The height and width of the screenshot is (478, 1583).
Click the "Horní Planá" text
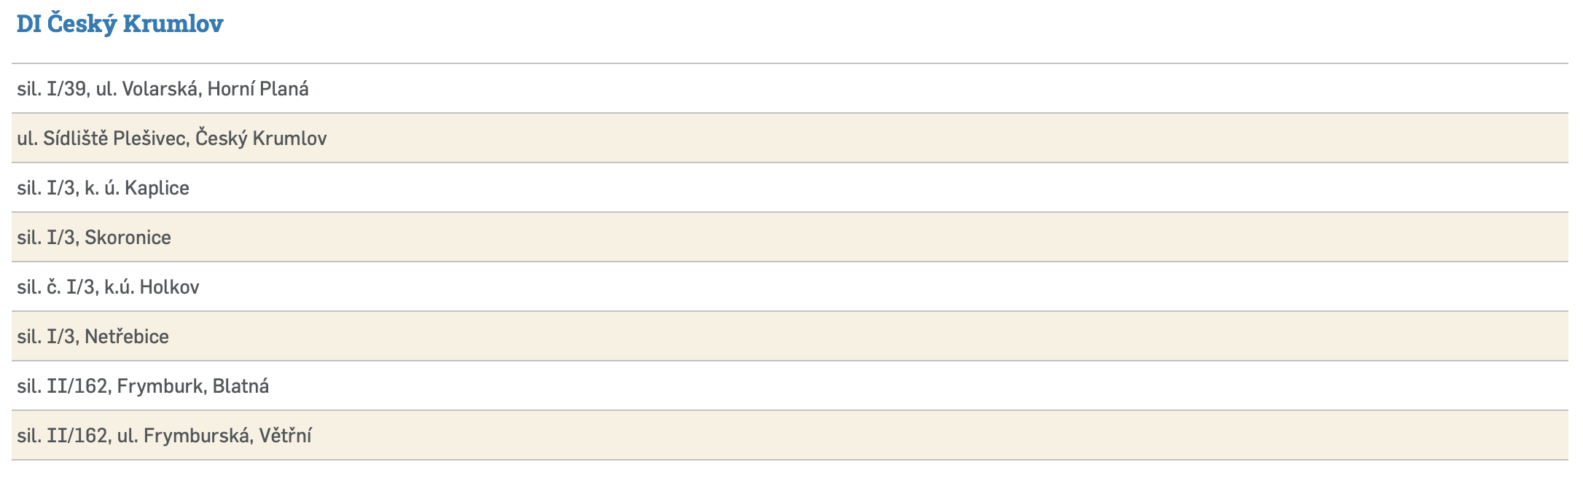click(258, 89)
